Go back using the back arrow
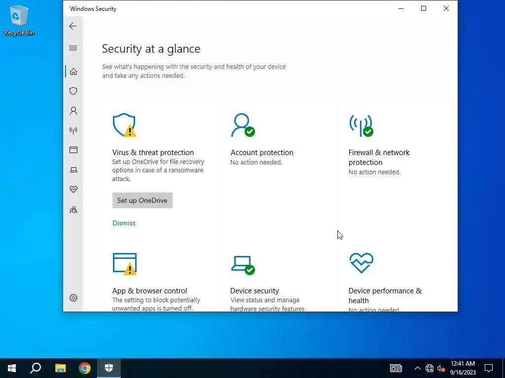This screenshot has height=378, width=505. click(73, 26)
